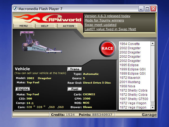Click the scroll down arrow of car list
Viewport: 169px width, 127px height.
[x=153, y=107]
